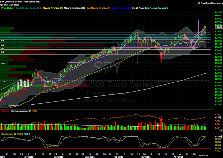The width and height of the screenshot is (223, 158).
Task: Click the 112.00 price axis label
Action: click(218, 105)
